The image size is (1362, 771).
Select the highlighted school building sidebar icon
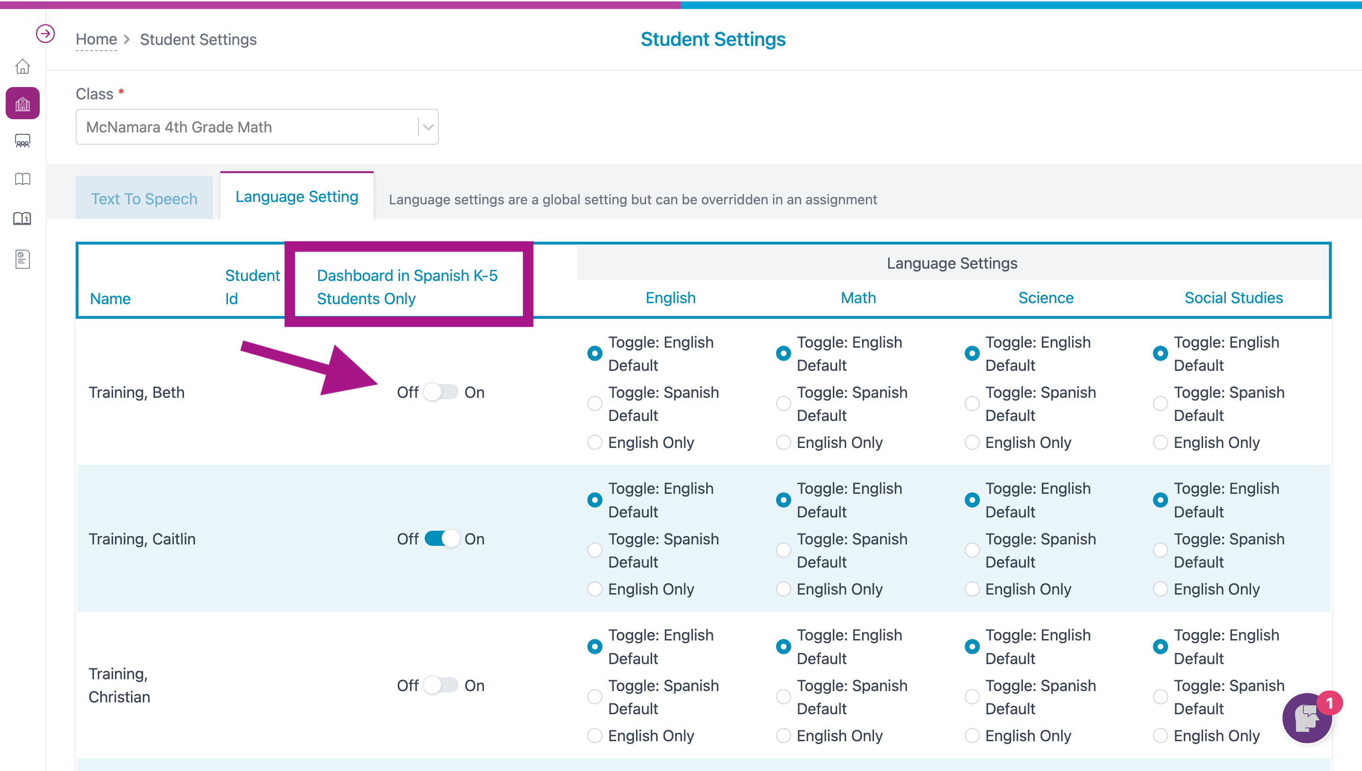click(x=22, y=103)
